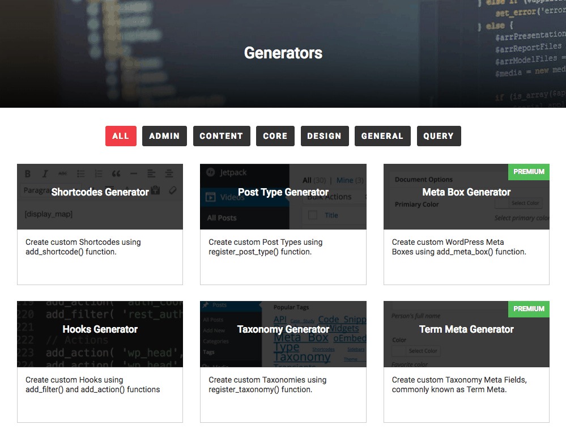This screenshot has width=566, height=437.
Task: Click the PREMIUM badge on Meta Box Generator
Action: click(x=529, y=172)
